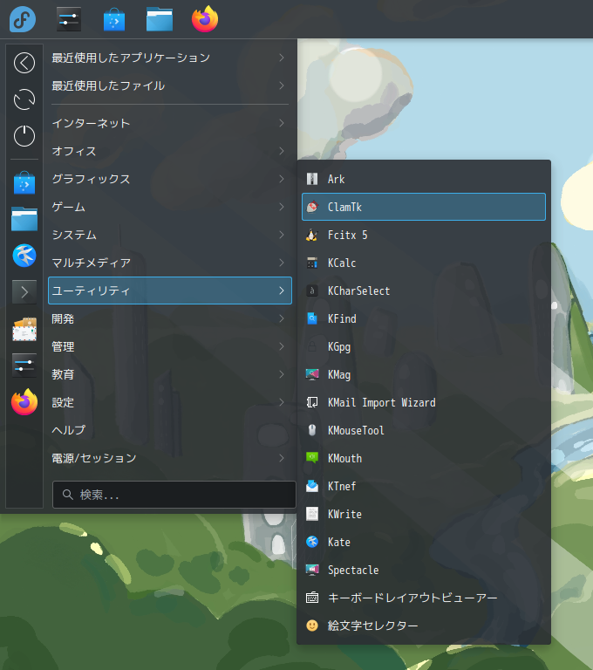593x670 pixels.
Task: Open the Discover shopping bag favorite in the sidebar
Action: coord(24,183)
